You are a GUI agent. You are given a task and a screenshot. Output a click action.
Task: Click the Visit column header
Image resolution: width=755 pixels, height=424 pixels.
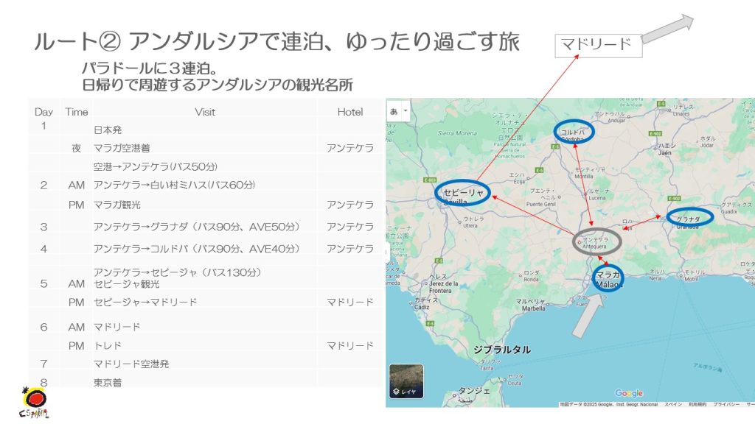point(205,112)
